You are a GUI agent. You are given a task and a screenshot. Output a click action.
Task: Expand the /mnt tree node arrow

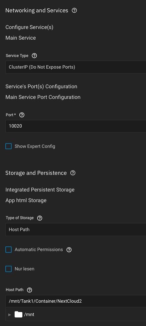point(10,315)
